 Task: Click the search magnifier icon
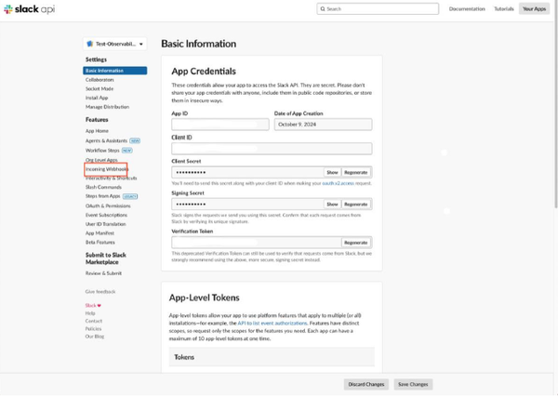pyautogui.click(x=323, y=8)
